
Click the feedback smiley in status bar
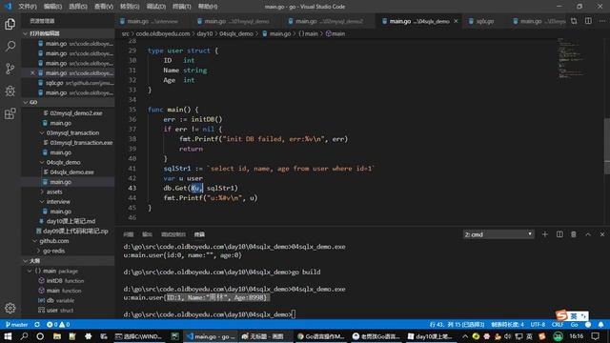(x=588, y=324)
